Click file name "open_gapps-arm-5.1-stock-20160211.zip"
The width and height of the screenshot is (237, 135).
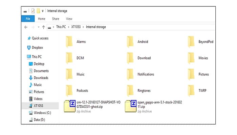coord(160,104)
